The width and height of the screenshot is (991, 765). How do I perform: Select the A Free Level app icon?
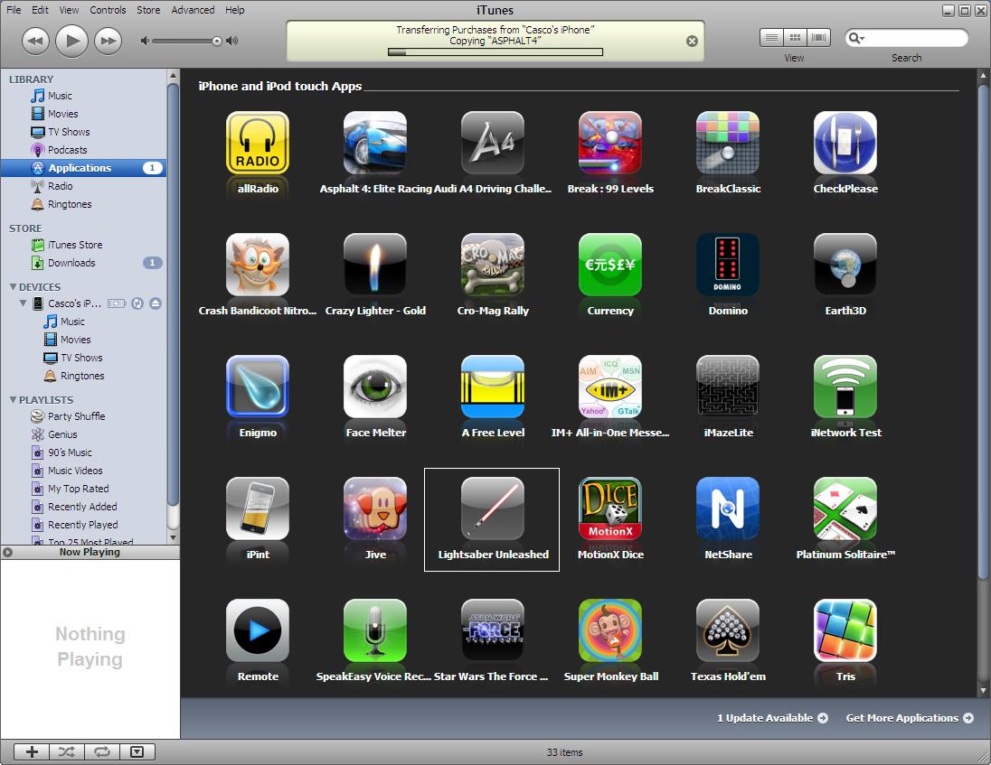(493, 387)
